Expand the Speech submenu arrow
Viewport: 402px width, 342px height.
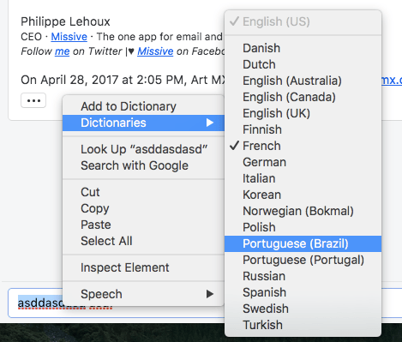coord(210,294)
